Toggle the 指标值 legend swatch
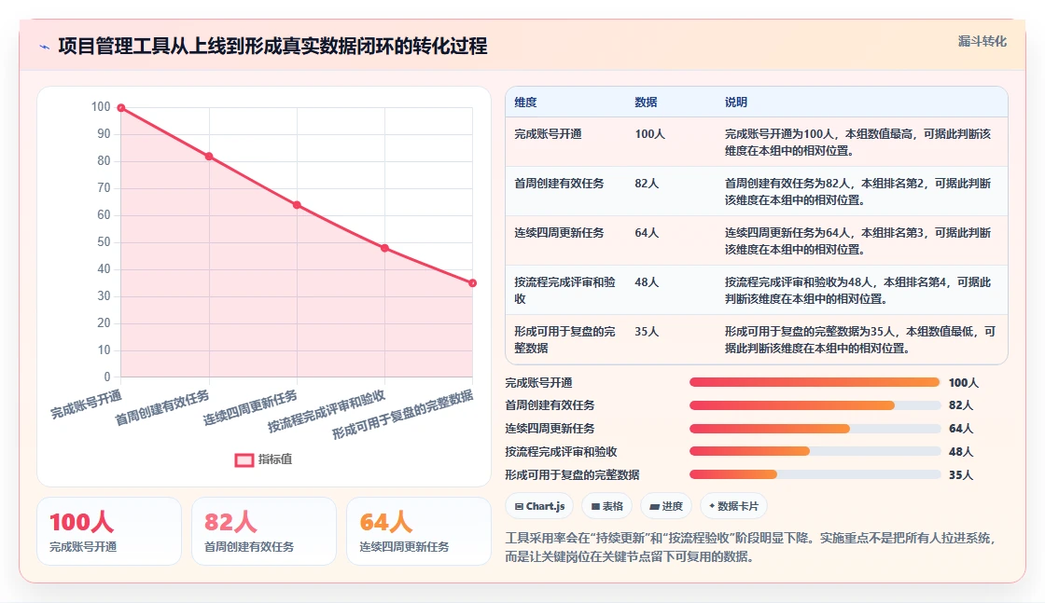Viewport: 1045px width, 603px height. pos(244,459)
